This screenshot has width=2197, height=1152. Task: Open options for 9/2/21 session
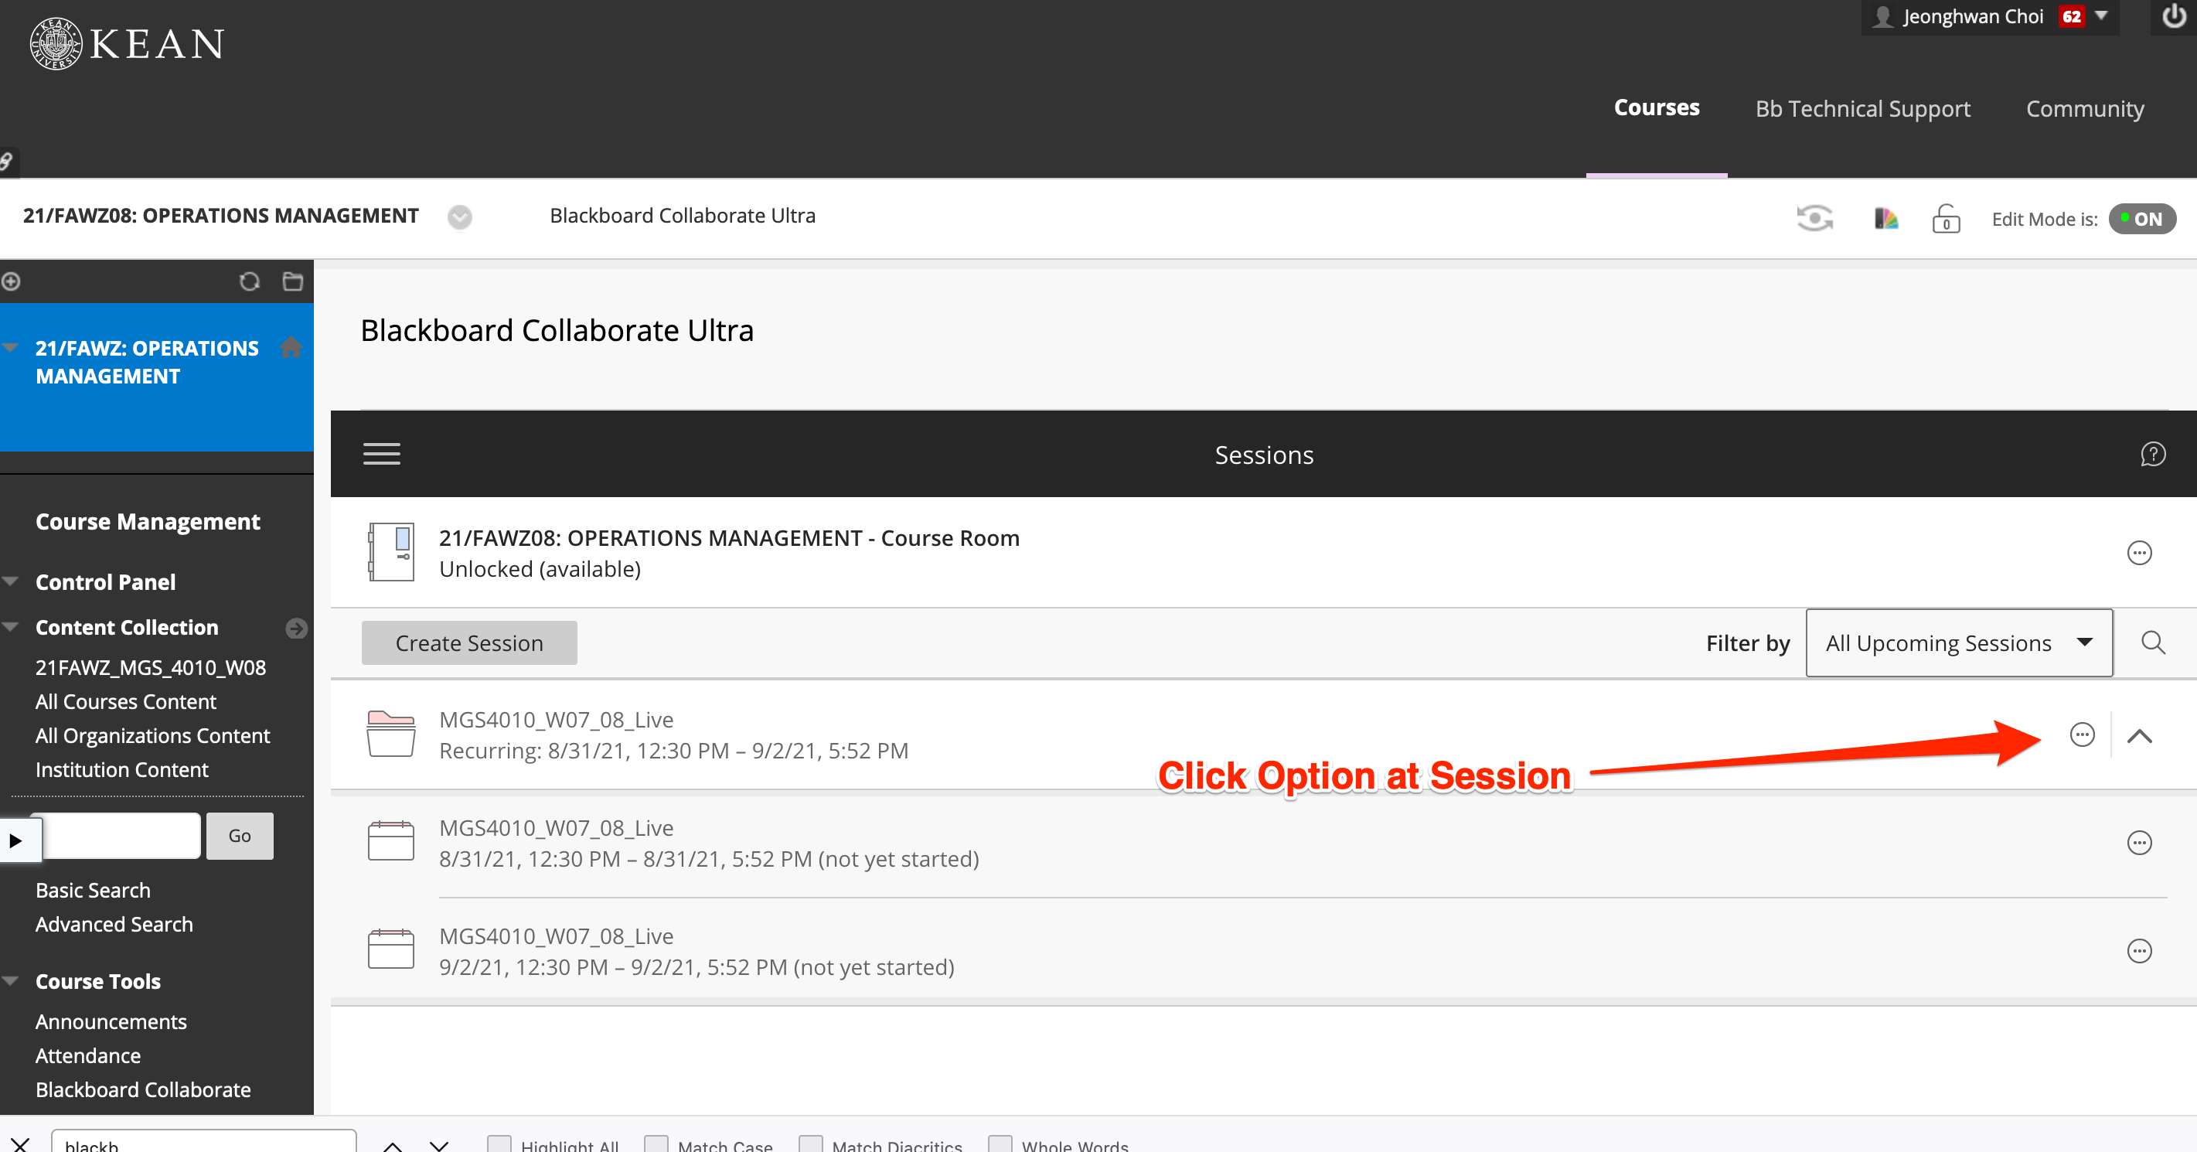2139,951
